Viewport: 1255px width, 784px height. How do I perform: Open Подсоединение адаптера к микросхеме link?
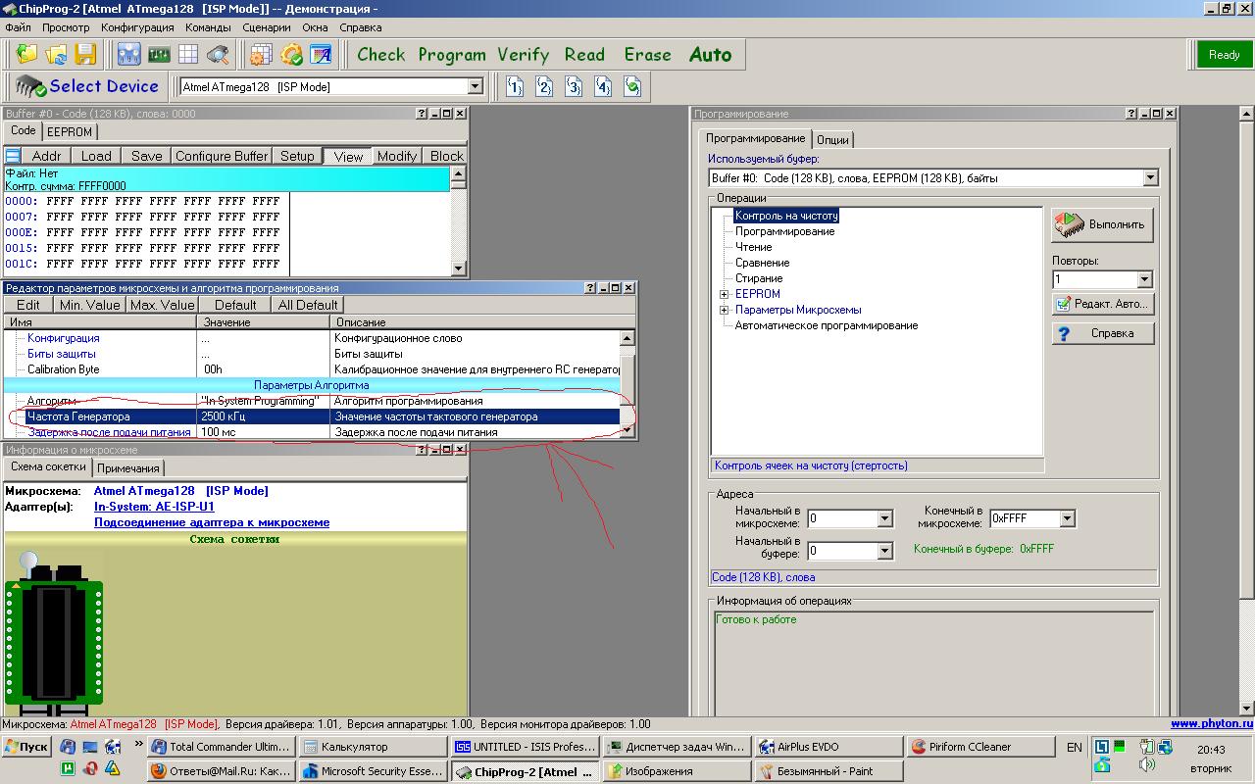(212, 522)
